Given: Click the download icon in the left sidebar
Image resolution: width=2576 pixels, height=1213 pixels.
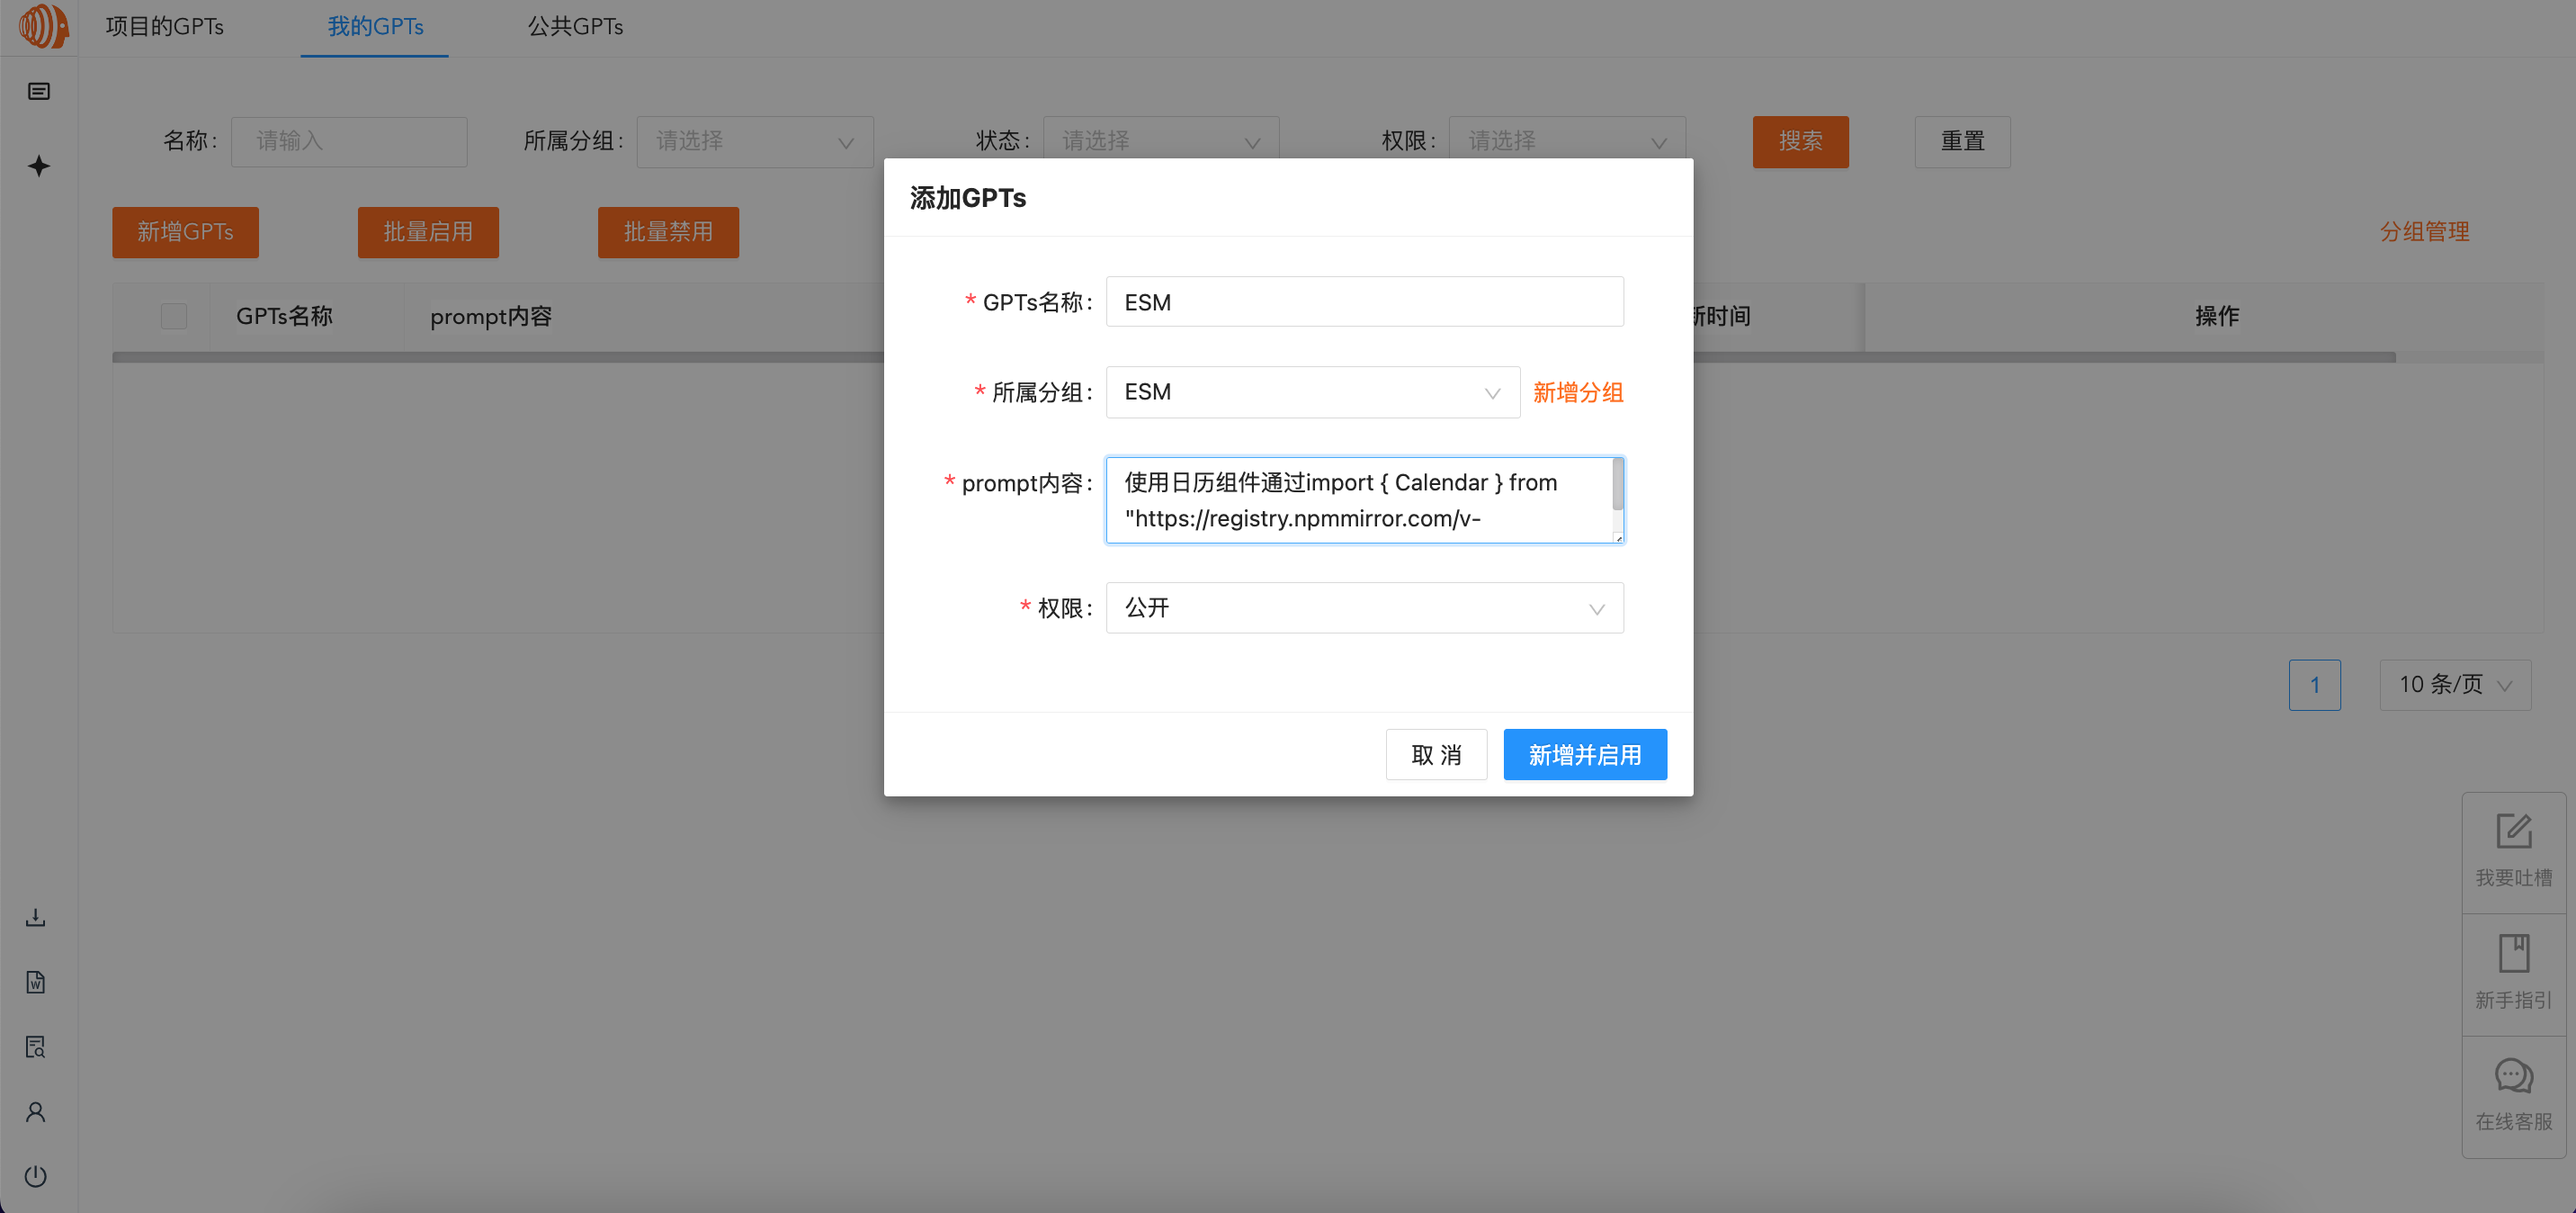Looking at the screenshot, I should pos(36,917).
